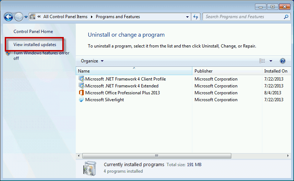Click the Forward navigation arrow
294x181 pixels.
pyautogui.click(x=19, y=17)
